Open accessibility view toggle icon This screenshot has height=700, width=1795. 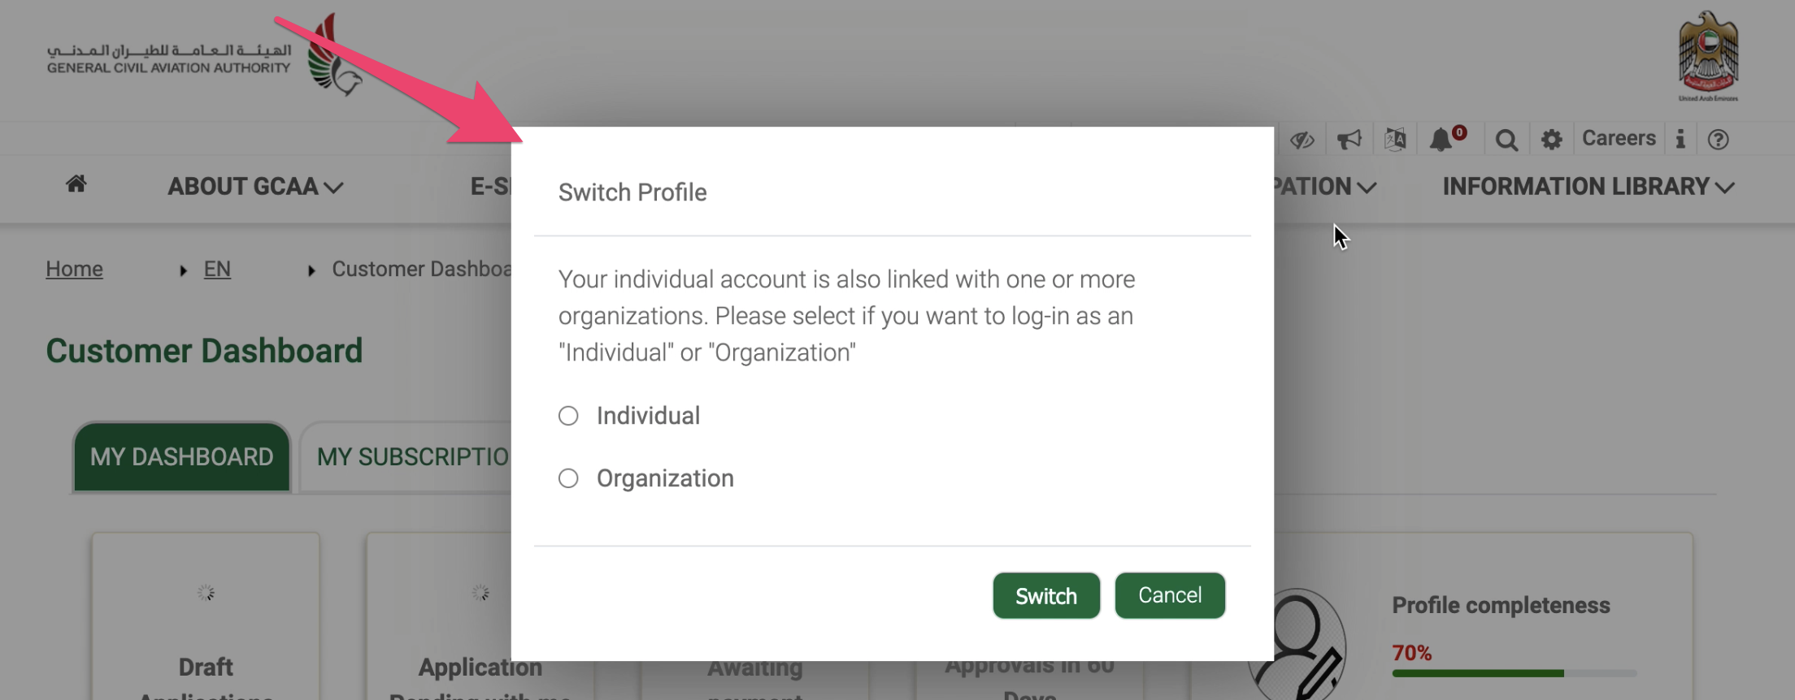(x=1303, y=138)
